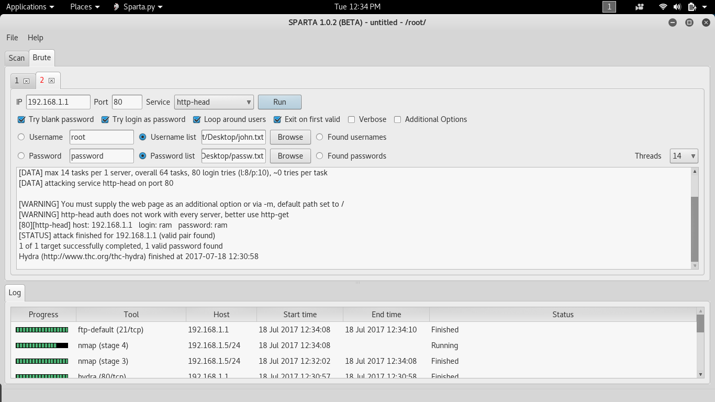The width and height of the screenshot is (715, 402).
Task: Maximize the SPARTA window
Action: pyautogui.click(x=689, y=23)
